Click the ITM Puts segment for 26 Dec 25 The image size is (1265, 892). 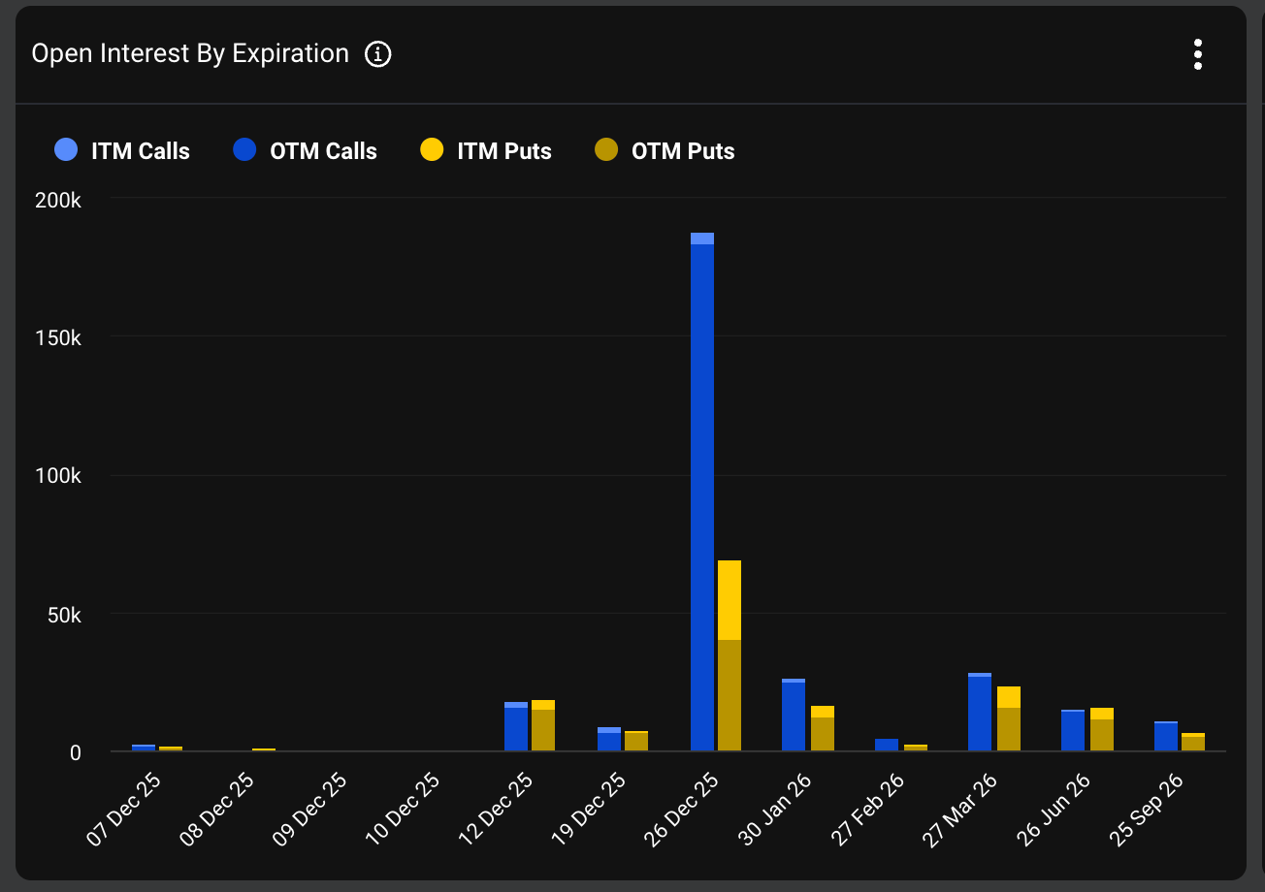pyautogui.click(x=730, y=599)
